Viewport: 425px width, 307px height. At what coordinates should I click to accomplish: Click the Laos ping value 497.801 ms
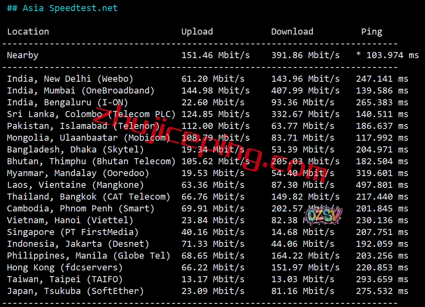(382, 185)
